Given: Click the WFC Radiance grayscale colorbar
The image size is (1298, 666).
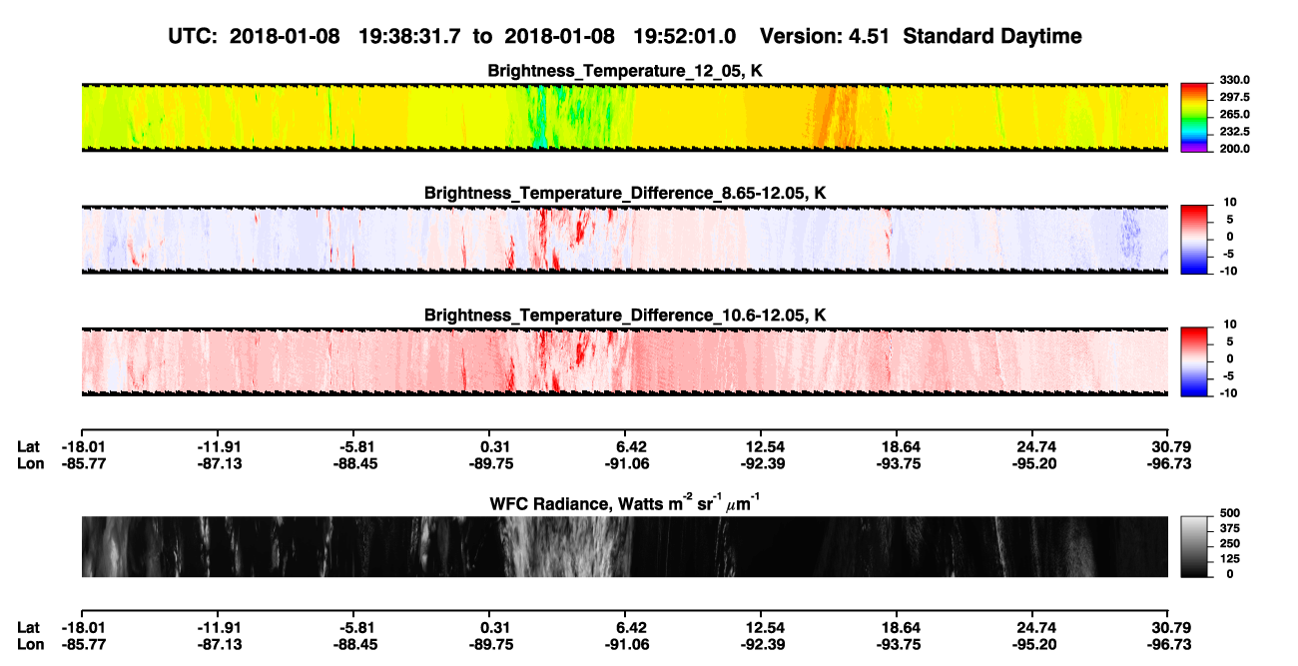Looking at the screenshot, I should [1193, 546].
